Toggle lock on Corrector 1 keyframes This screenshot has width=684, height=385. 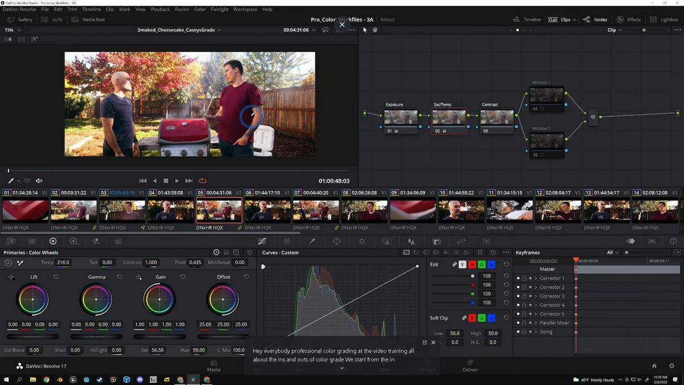(x=524, y=278)
